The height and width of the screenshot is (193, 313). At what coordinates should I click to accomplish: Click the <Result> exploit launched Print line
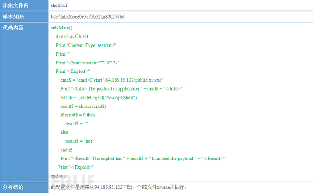142,159
